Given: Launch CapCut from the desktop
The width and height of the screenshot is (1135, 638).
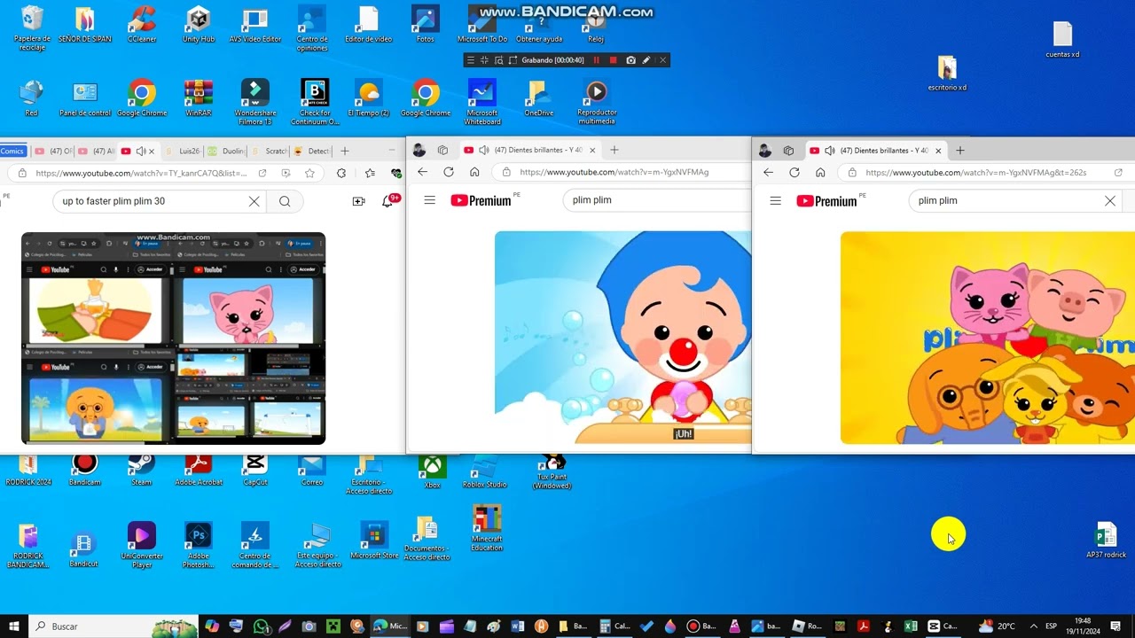Looking at the screenshot, I should 255,470.
